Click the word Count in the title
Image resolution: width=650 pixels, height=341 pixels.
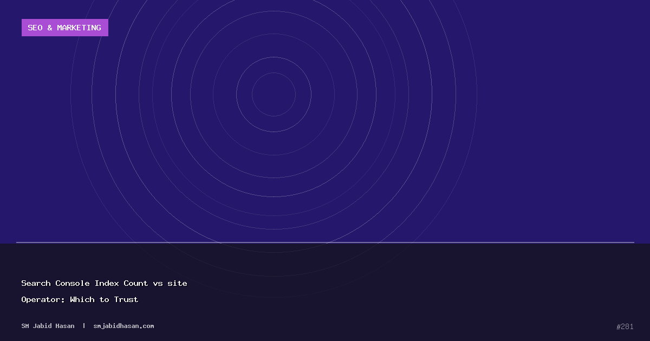[x=135, y=283]
